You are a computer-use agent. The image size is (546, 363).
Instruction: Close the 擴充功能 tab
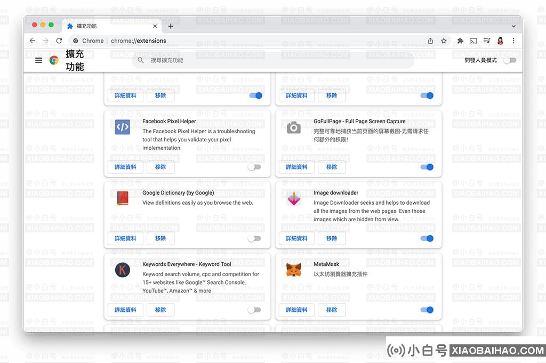[x=155, y=26]
